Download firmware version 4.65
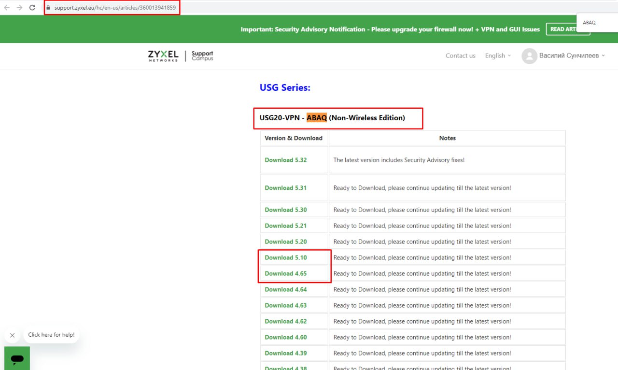 pyautogui.click(x=286, y=274)
